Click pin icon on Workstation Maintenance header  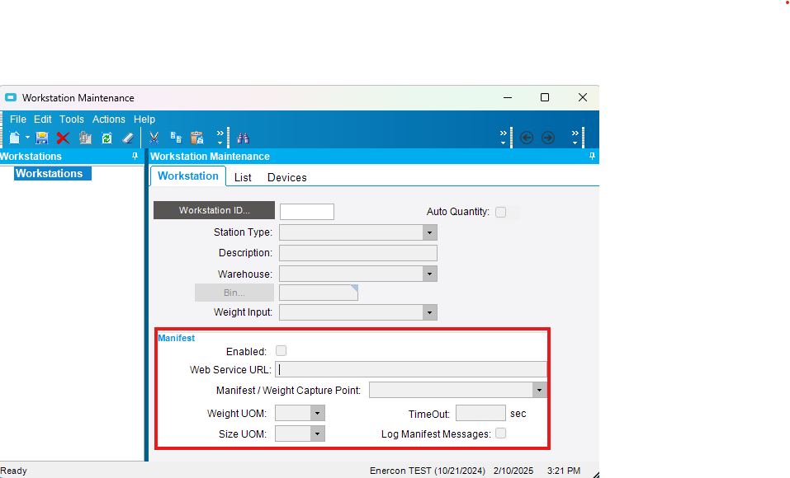pos(592,157)
